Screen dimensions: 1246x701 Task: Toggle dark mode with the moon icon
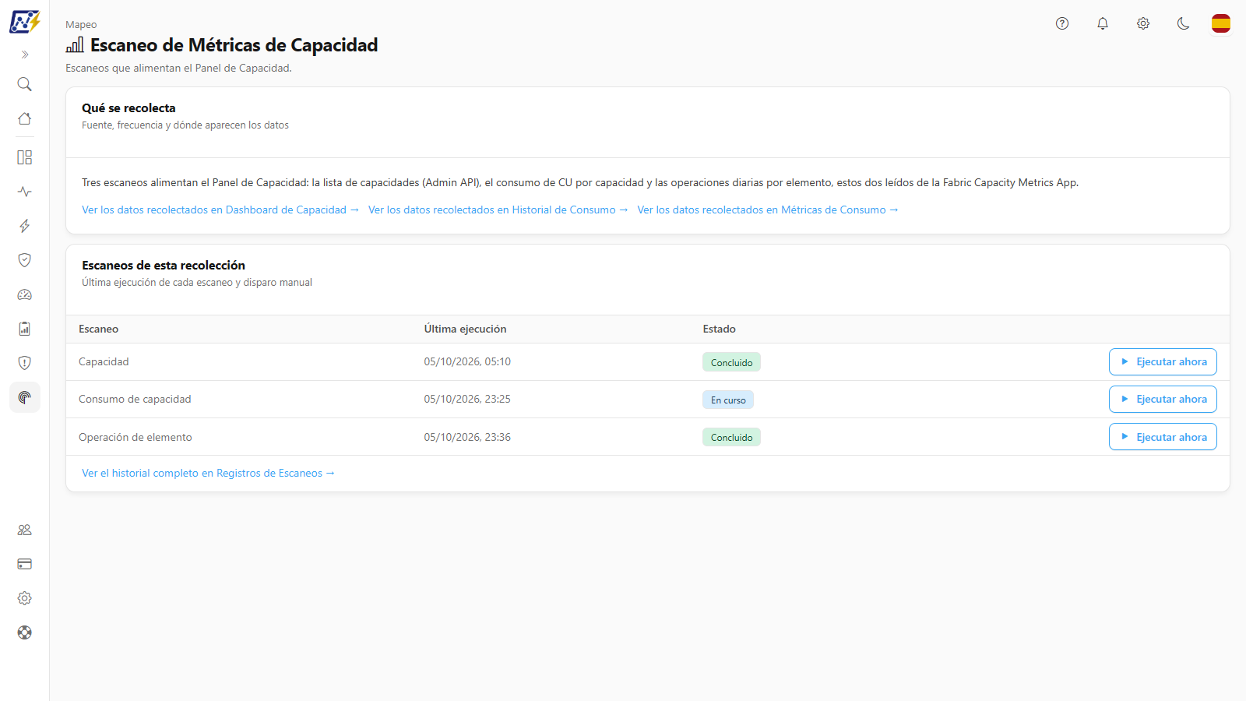(1184, 23)
